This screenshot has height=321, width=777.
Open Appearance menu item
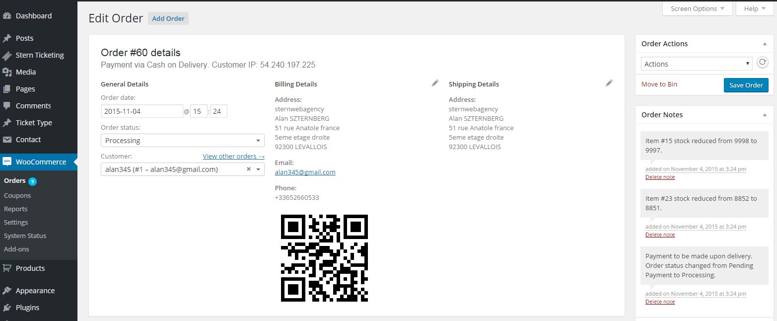tap(39, 291)
